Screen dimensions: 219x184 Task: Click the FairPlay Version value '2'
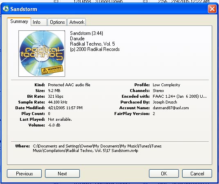pos(154,113)
